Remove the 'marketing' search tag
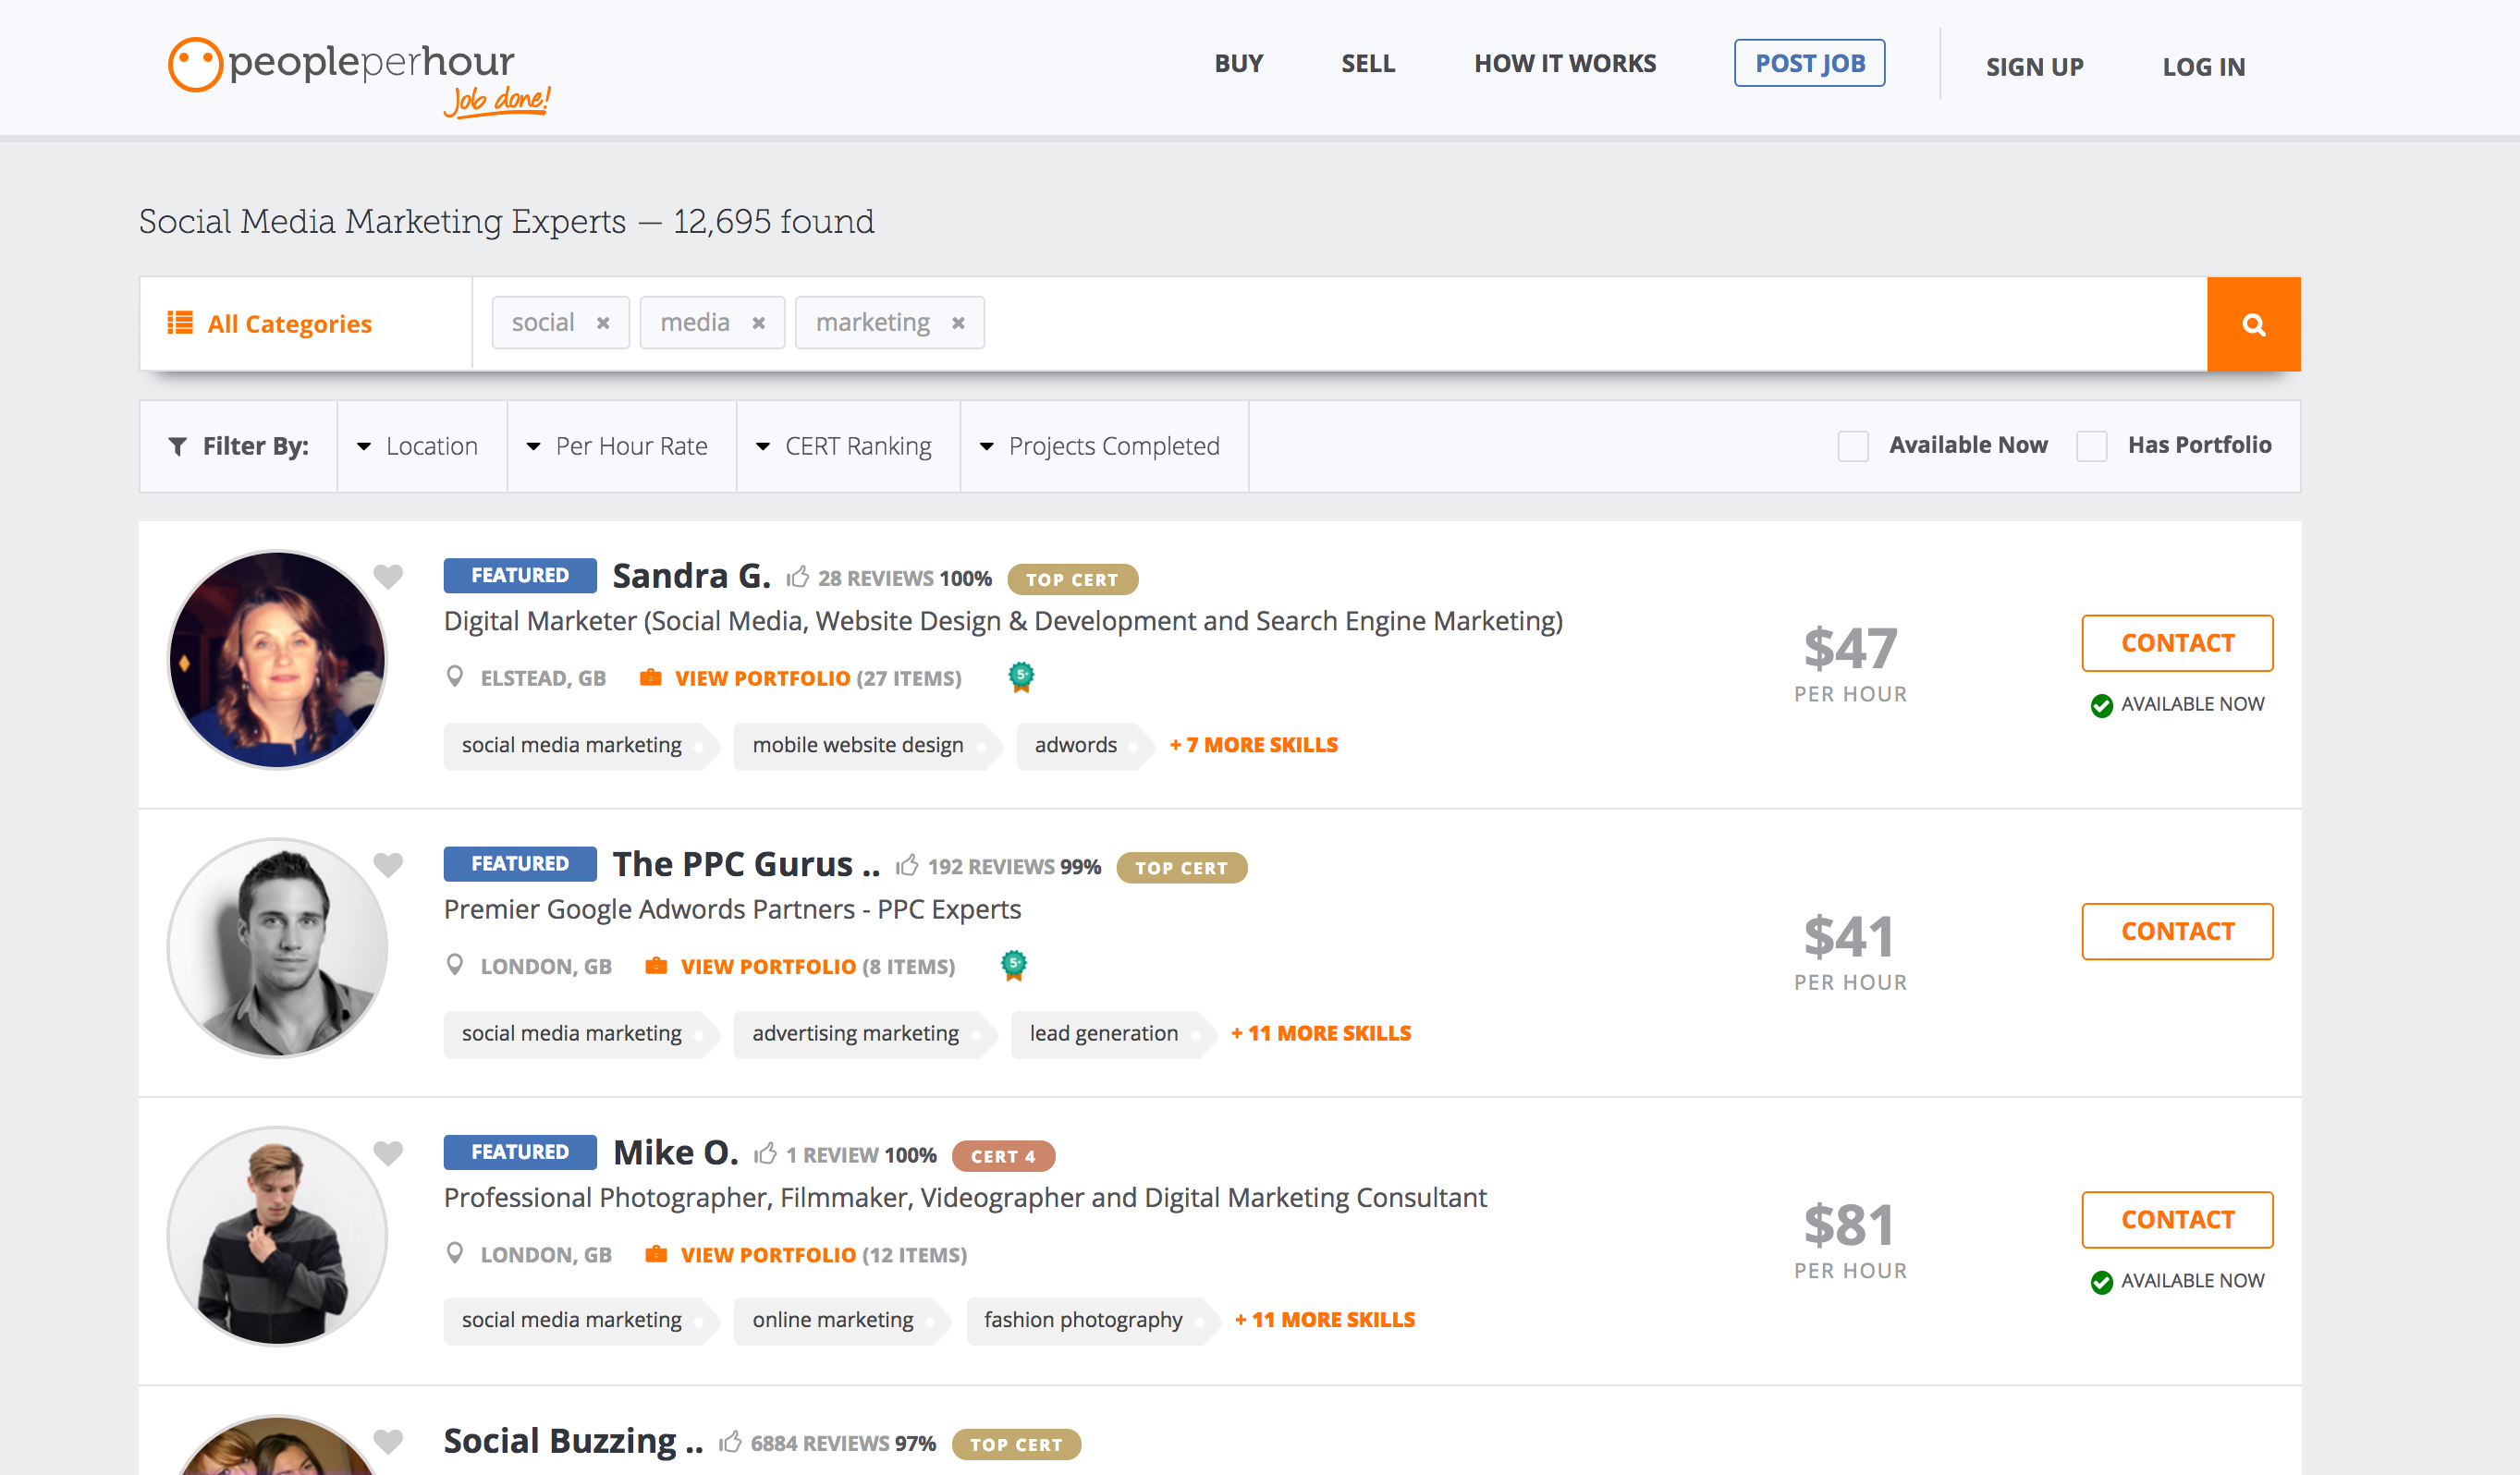2520x1475 pixels. (x=958, y=323)
